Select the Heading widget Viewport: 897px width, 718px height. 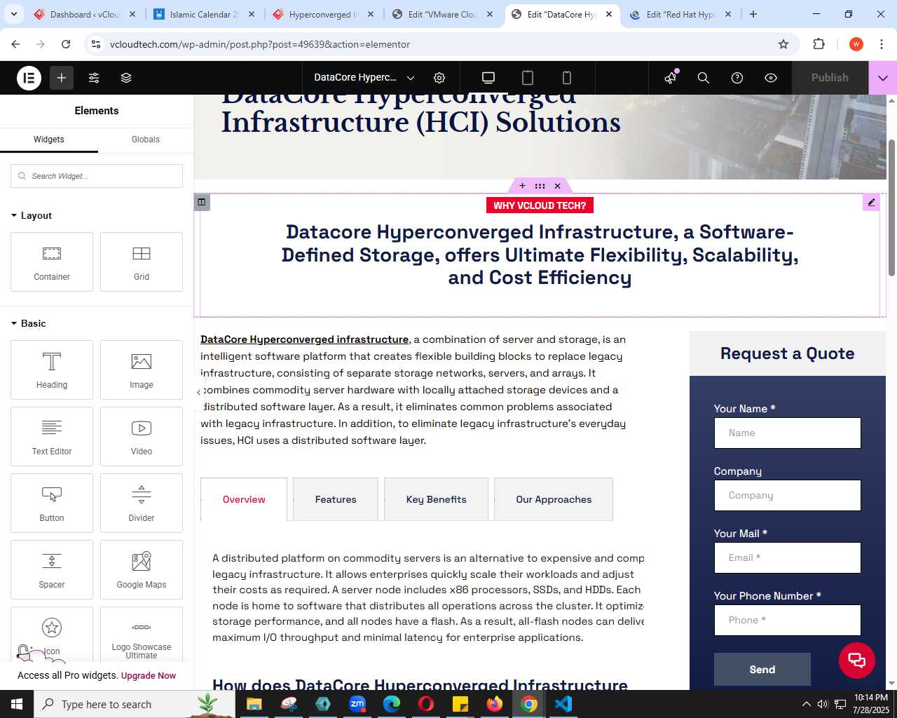pyautogui.click(x=52, y=370)
